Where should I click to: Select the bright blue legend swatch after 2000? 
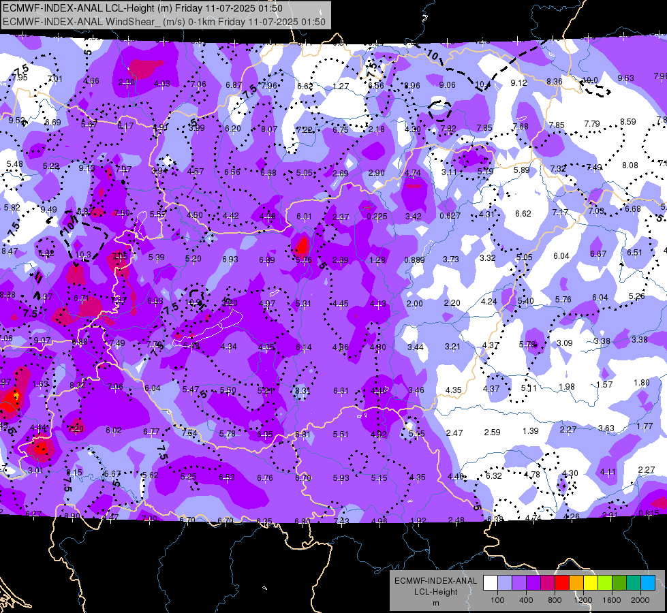pos(648,582)
